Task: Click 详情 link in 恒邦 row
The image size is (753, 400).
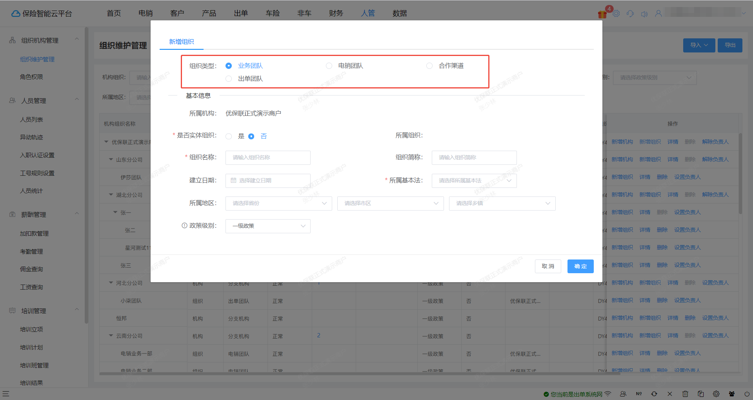Action: pos(673,318)
